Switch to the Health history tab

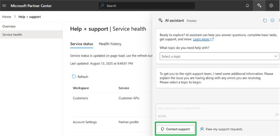(x=110, y=44)
